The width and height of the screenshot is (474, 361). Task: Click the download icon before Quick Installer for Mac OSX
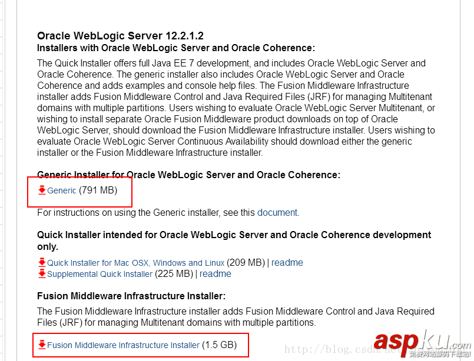coord(42,262)
